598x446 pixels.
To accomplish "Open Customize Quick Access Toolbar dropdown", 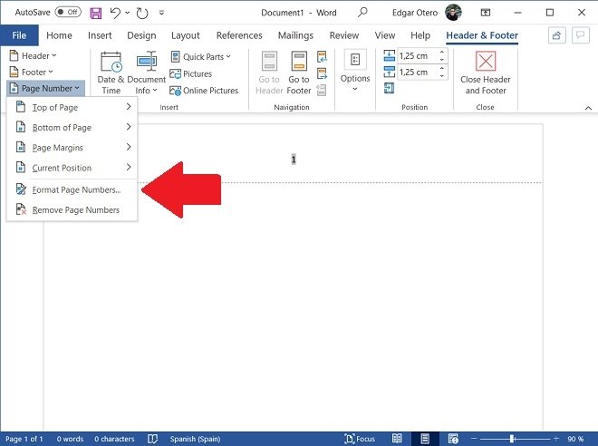I will (x=161, y=13).
